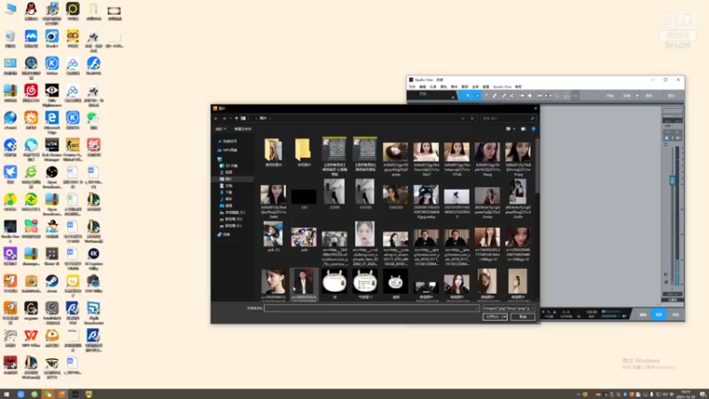This screenshot has width=709, height=399.
Task: Show the preview pane in file dialog
Action: (524, 129)
